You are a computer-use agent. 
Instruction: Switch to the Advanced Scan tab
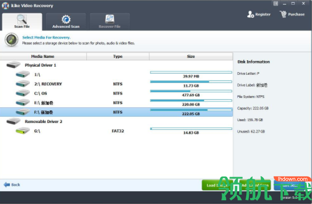point(66,22)
